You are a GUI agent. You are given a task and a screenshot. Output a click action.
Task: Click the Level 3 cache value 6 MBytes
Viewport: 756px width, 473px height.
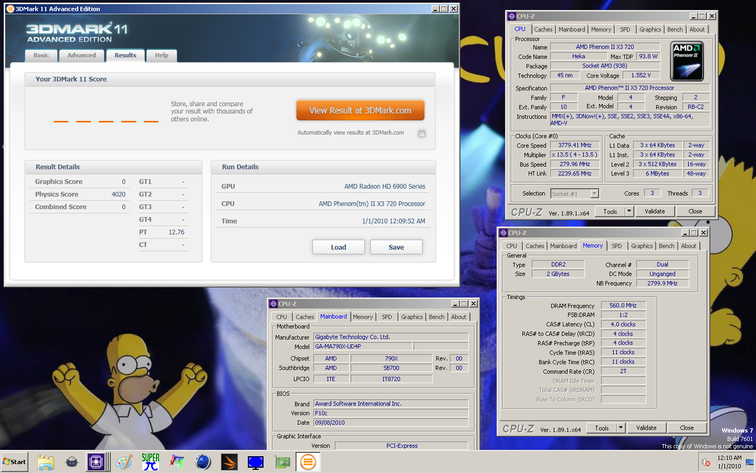point(657,173)
